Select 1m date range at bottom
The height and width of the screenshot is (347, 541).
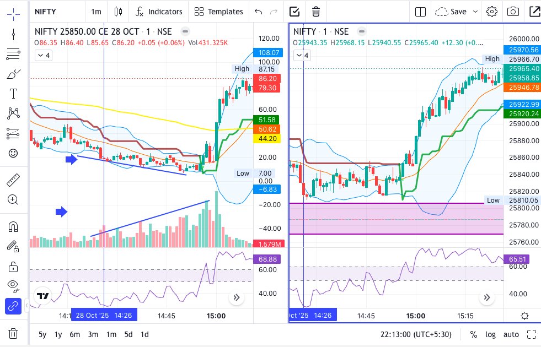coord(111,334)
